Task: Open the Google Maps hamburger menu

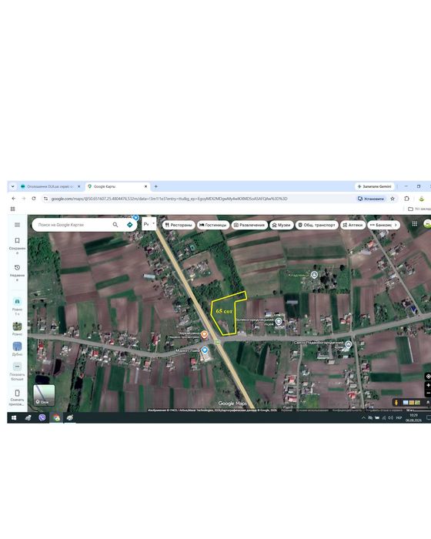Action: tap(17, 225)
